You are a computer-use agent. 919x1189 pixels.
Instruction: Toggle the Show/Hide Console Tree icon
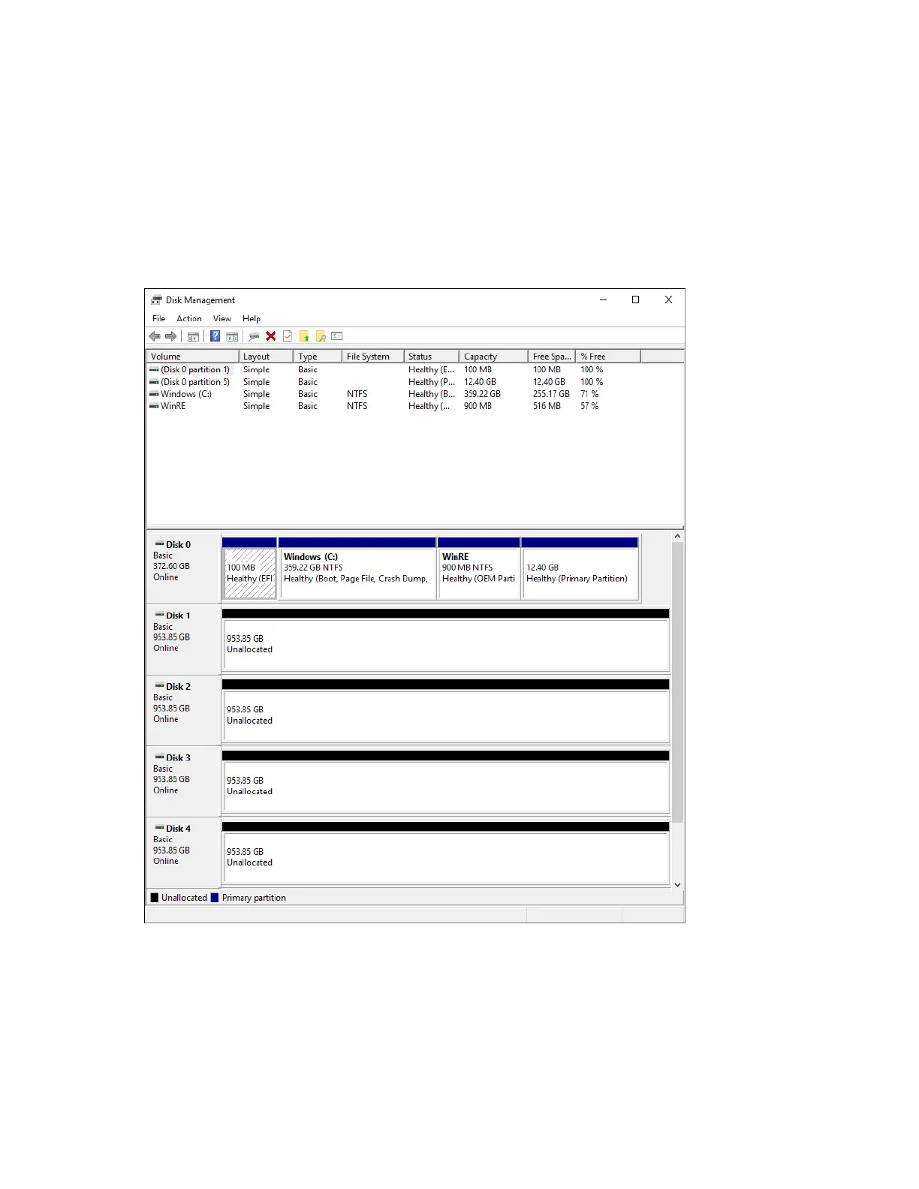[193, 336]
